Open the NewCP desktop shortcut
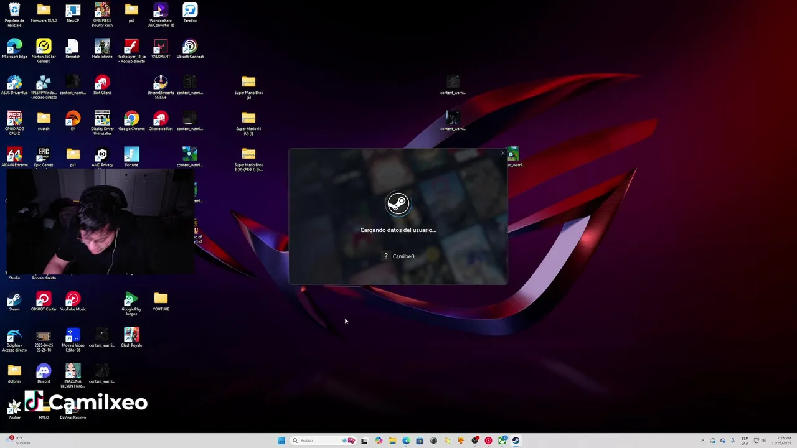797x448 pixels. (73, 14)
